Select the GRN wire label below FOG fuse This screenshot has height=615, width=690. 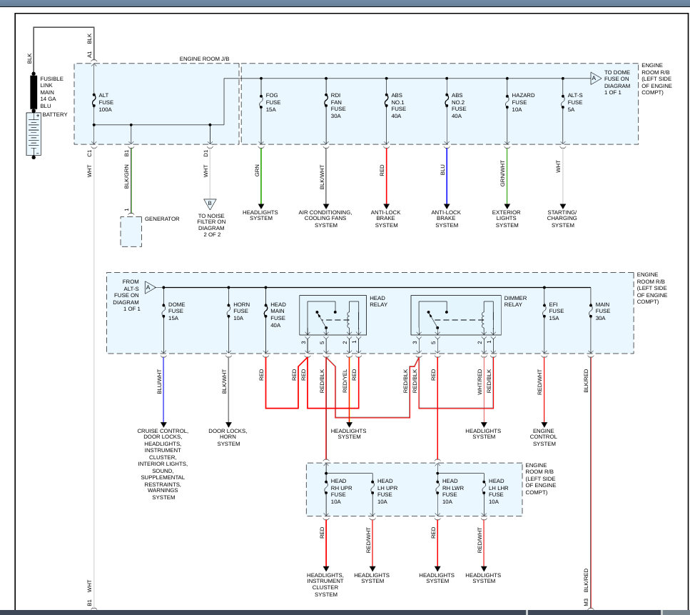coord(257,171)
